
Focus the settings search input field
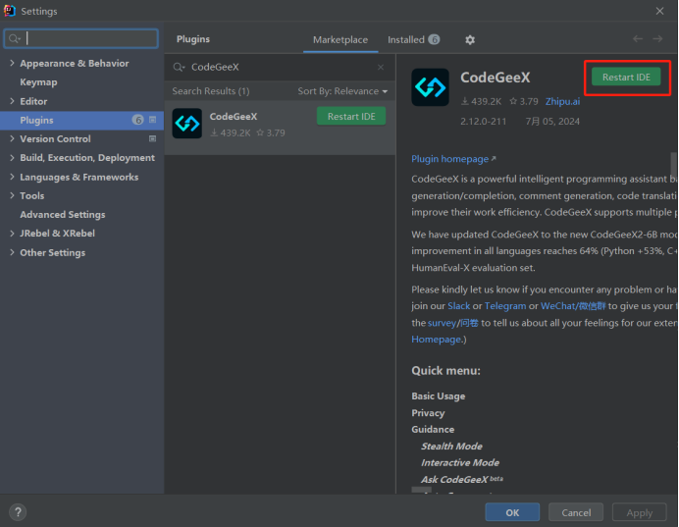[x=81, y=38]
